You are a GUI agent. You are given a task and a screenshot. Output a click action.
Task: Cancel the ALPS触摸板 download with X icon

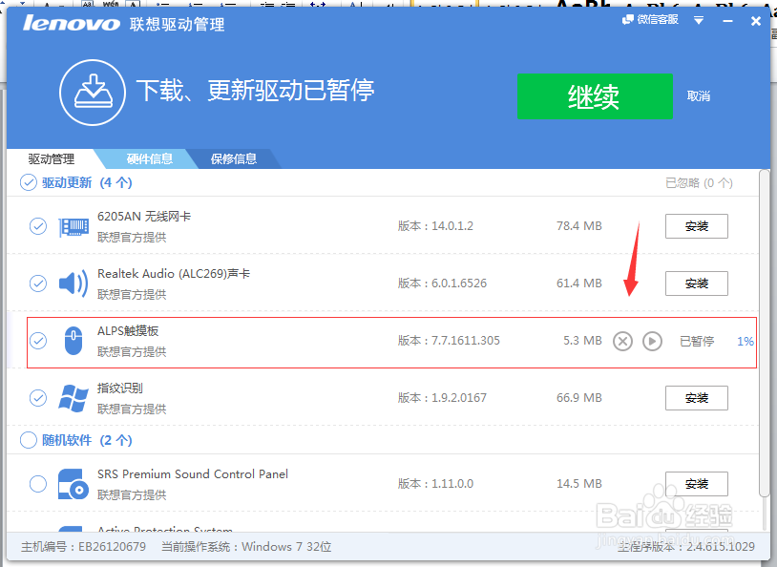622,341
